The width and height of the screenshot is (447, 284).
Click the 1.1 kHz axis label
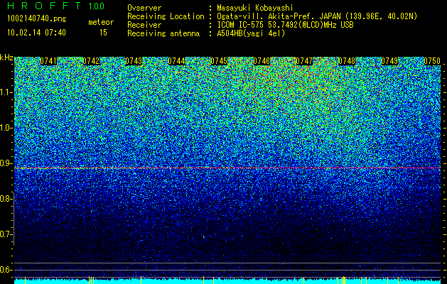[6, 92]
